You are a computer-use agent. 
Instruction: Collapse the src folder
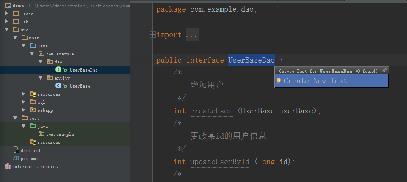(7, 30)
